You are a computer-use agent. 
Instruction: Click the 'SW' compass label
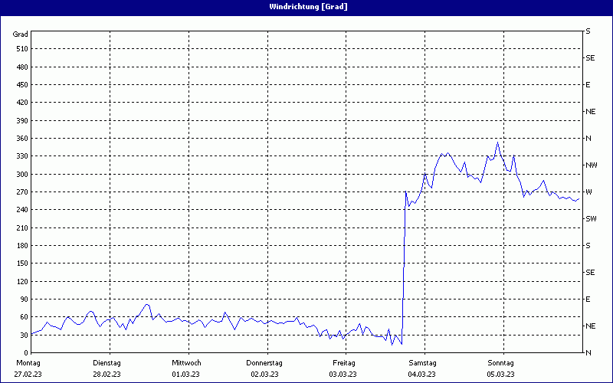click(591, 219)
